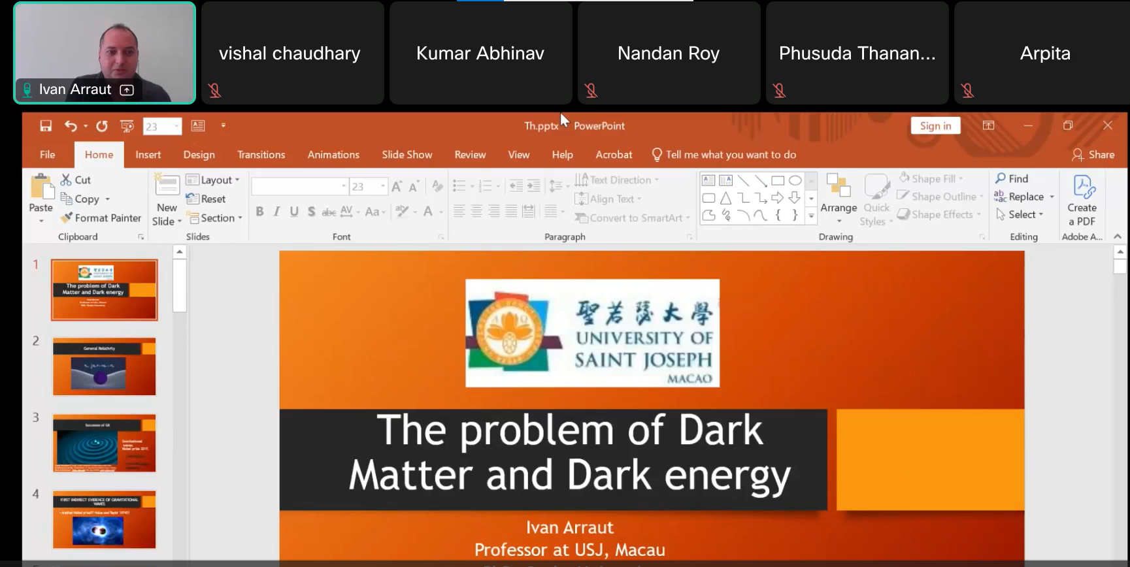This screenshot has width=1130, height=567.
Task: Click the Sign in button
Action: pos(935,126)
